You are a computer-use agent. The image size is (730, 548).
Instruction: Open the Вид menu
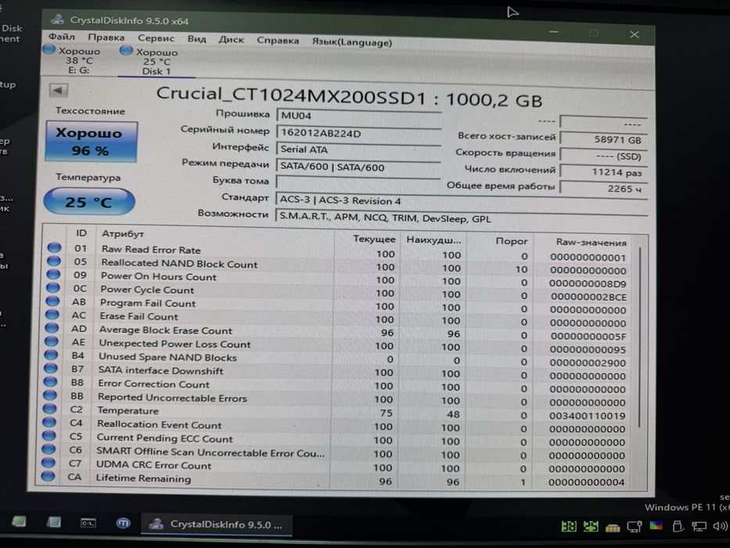pyautogui.click(x=196, y=39)
